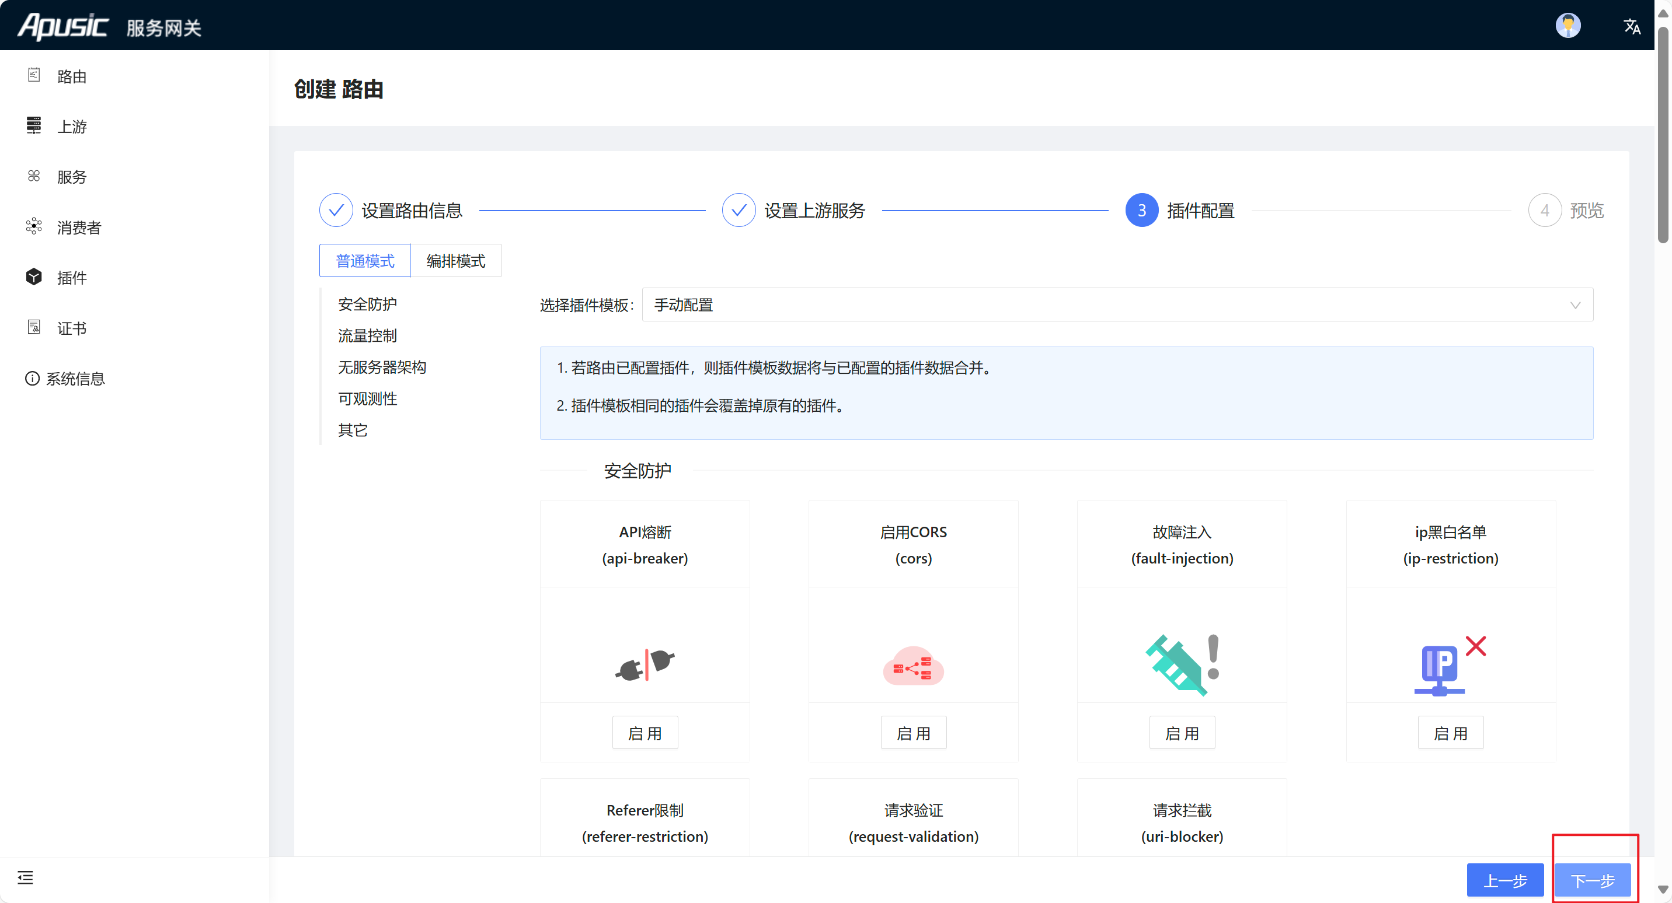Click the scrollbar up arrow
This screenshot has width=1672, height=903.
pyautogui.click(x=1663, y=13)
